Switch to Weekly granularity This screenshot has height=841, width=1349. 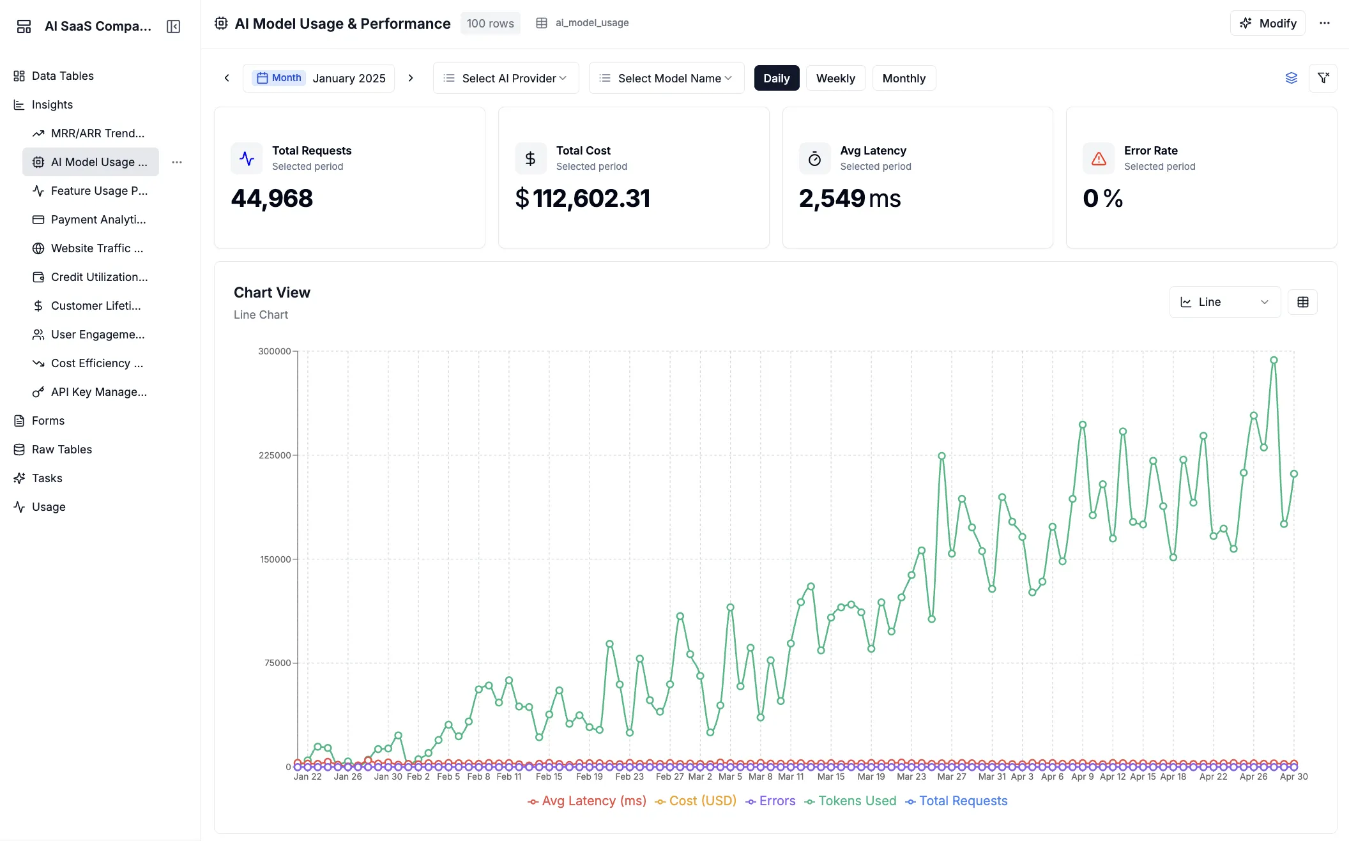tap(835, 78)
